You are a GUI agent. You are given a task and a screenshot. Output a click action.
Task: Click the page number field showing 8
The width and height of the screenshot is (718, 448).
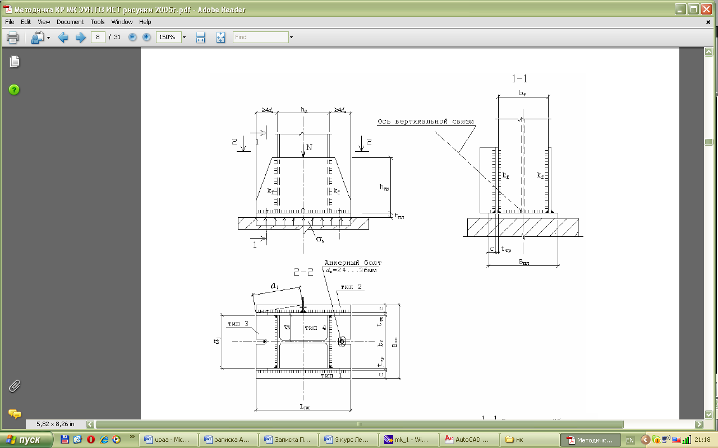click(x=98, y=37)
